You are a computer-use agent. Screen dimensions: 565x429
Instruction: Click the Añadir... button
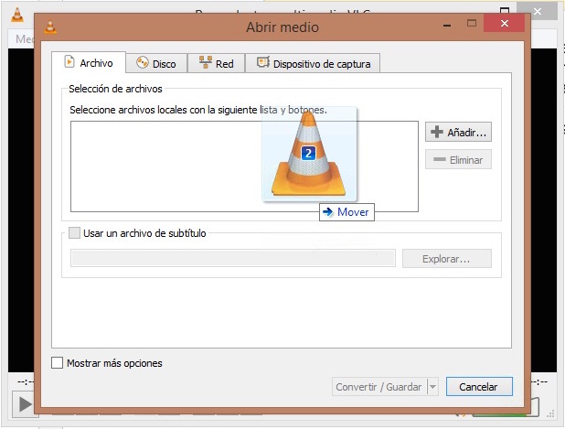458,132
